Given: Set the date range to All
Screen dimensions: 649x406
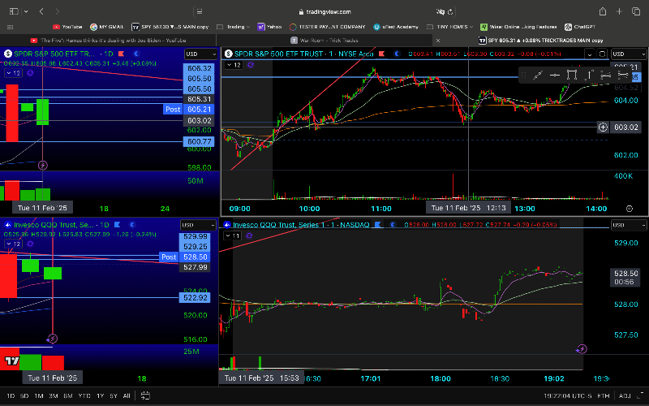Looking at the screenshot, I should 127,396.
